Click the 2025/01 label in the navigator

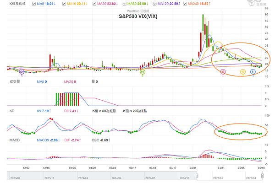tap(218, 178)
